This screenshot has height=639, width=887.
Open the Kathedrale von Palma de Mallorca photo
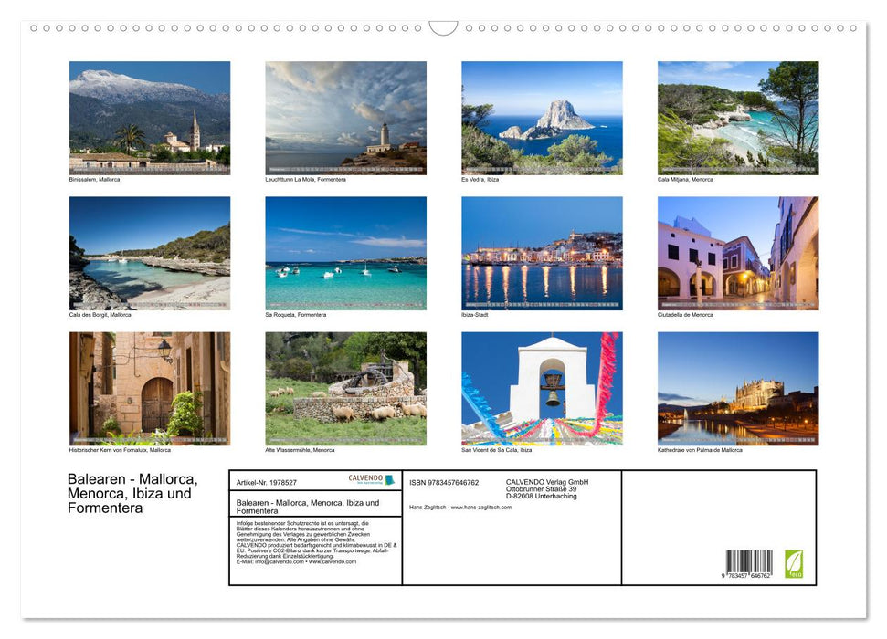coord(737,388)
